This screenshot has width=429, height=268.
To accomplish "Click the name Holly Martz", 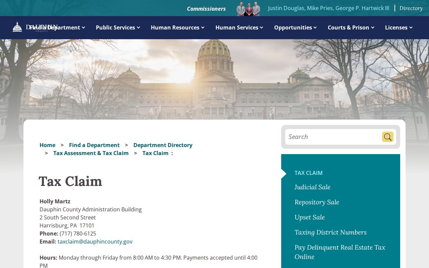I will [x=55, y=201].
